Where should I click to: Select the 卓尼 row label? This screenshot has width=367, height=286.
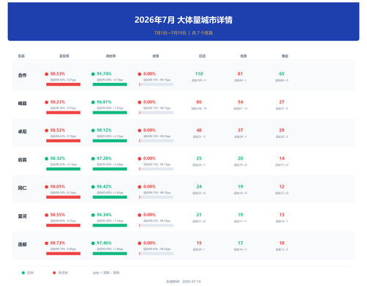[22, 132]
